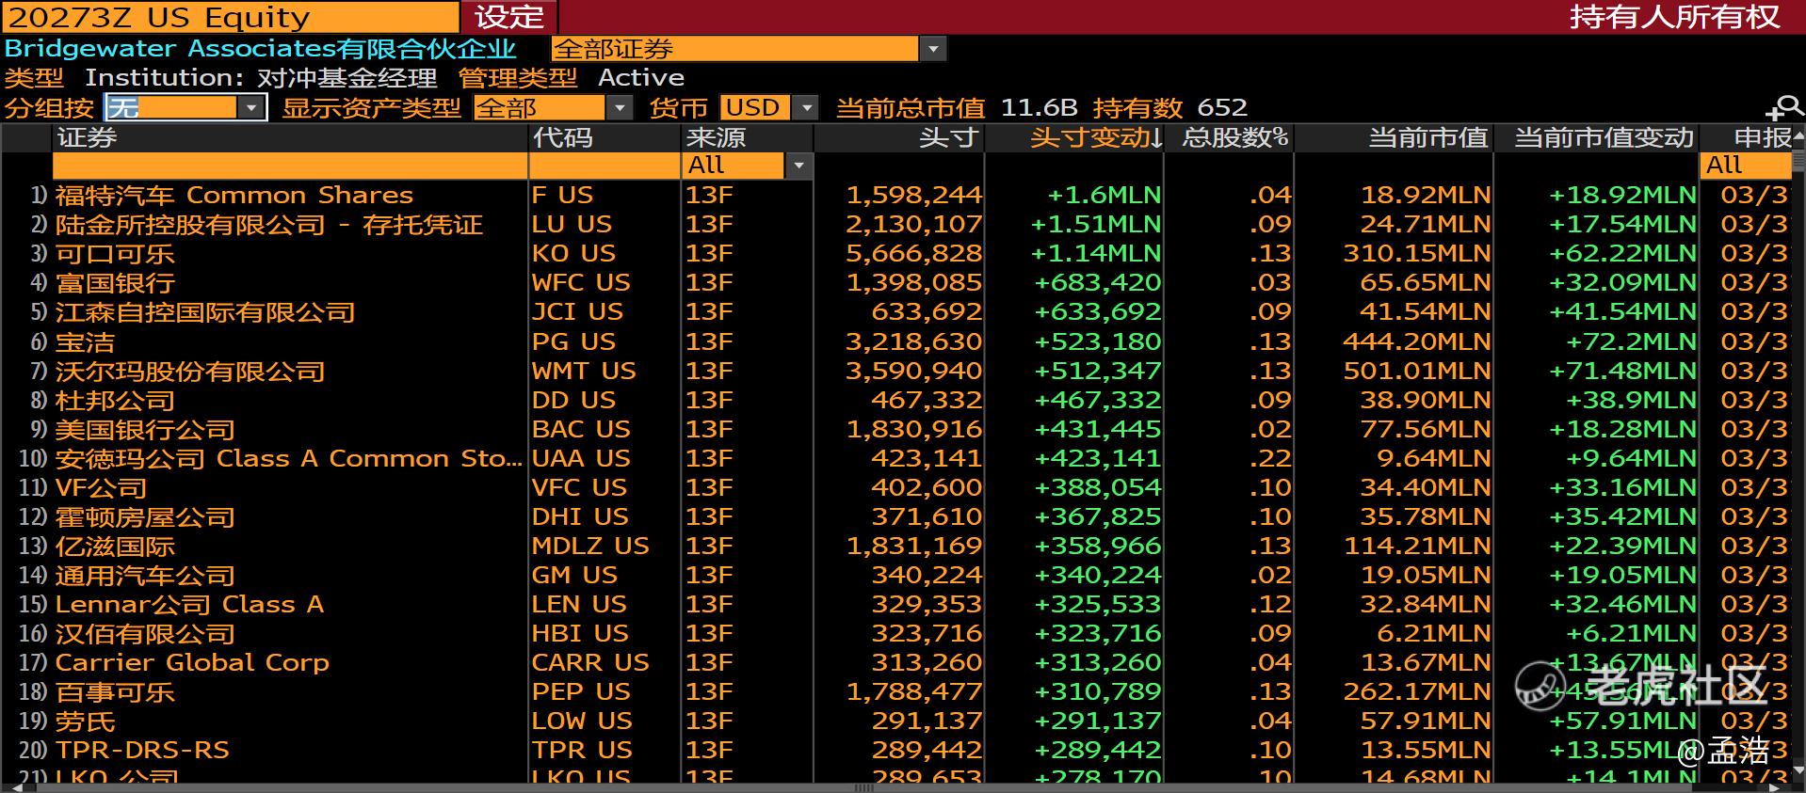Click the 13F source in KO US row

(x=709, y=253)
